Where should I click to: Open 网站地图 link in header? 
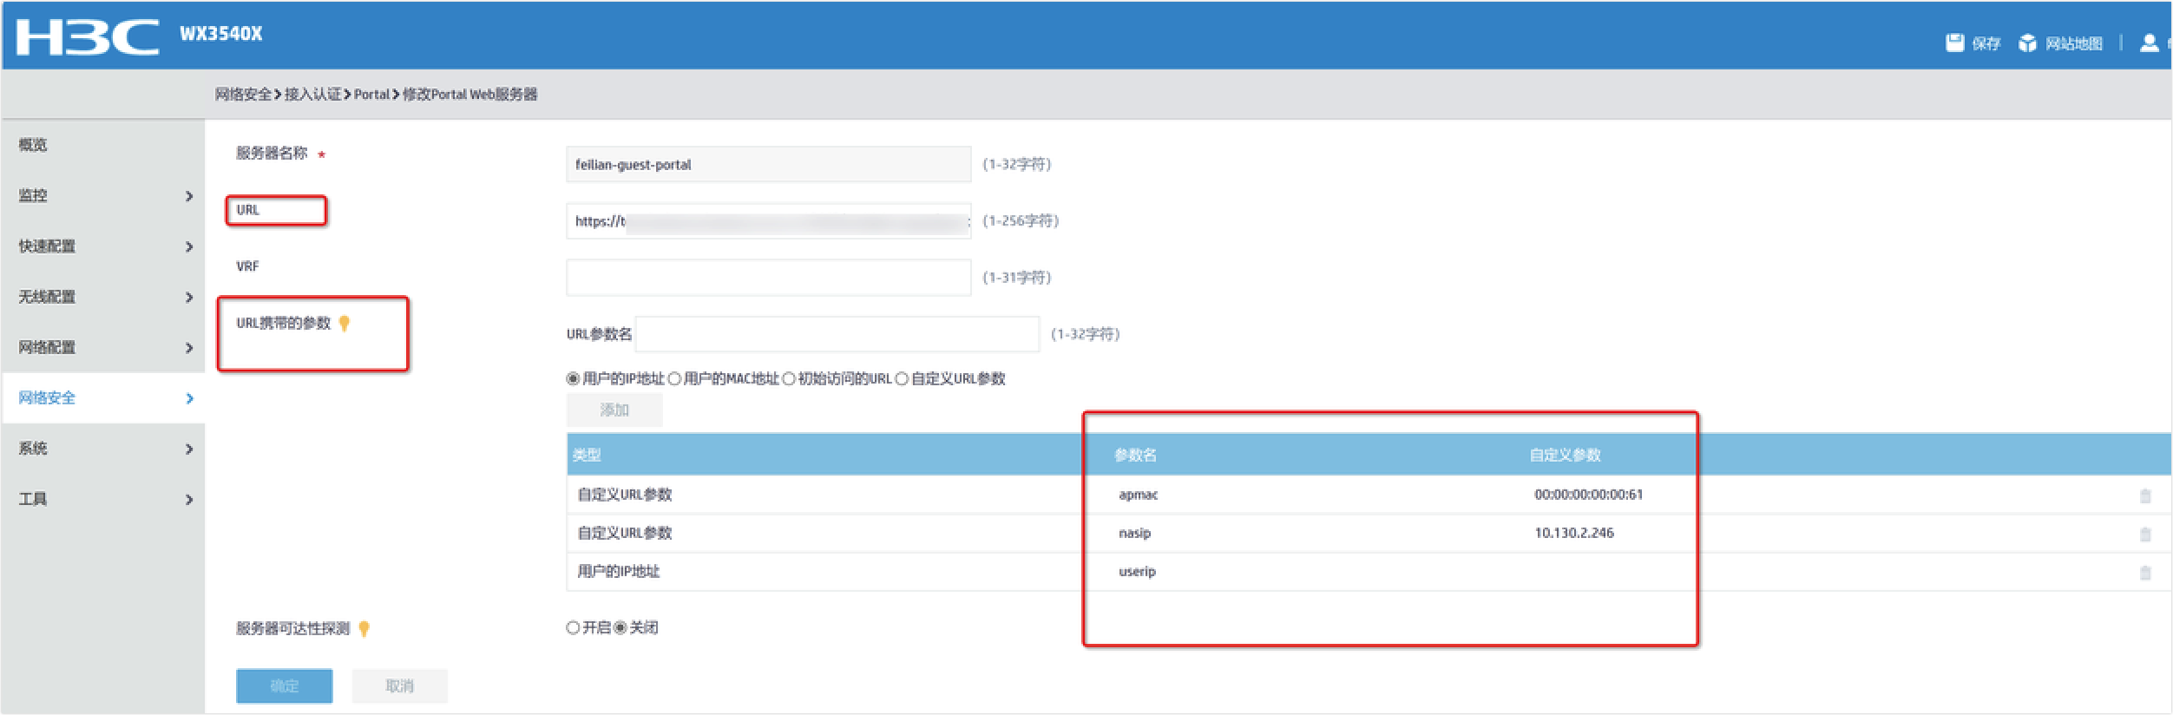pyautogui.click(x=2074, y=43)
